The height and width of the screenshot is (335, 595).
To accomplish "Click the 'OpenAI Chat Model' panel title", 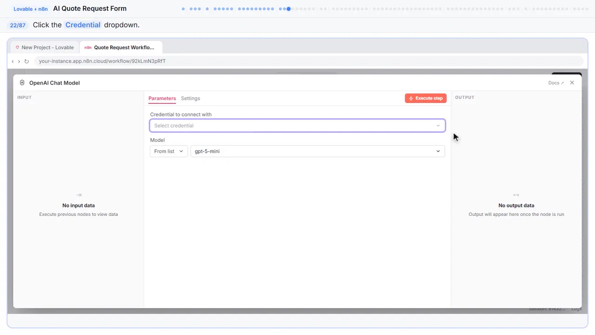I will click(x=54, y=83).
